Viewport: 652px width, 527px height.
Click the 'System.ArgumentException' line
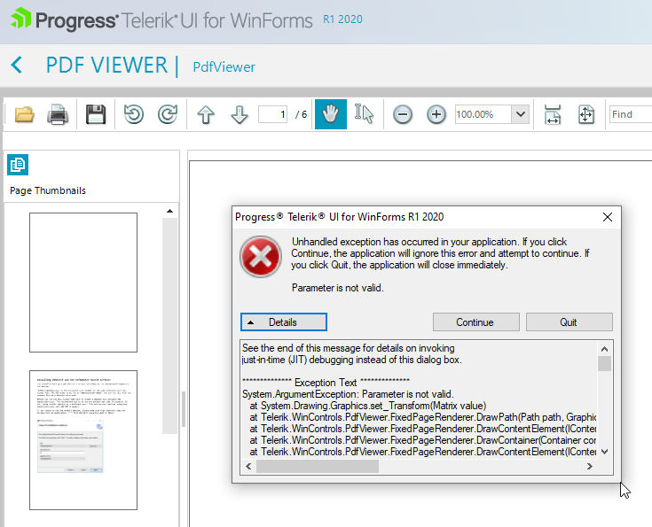348,394
